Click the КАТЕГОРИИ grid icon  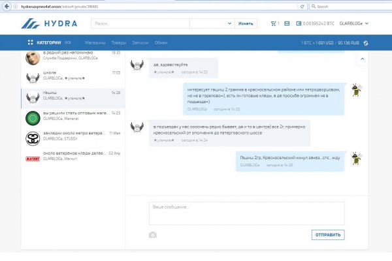click(30, 42)
